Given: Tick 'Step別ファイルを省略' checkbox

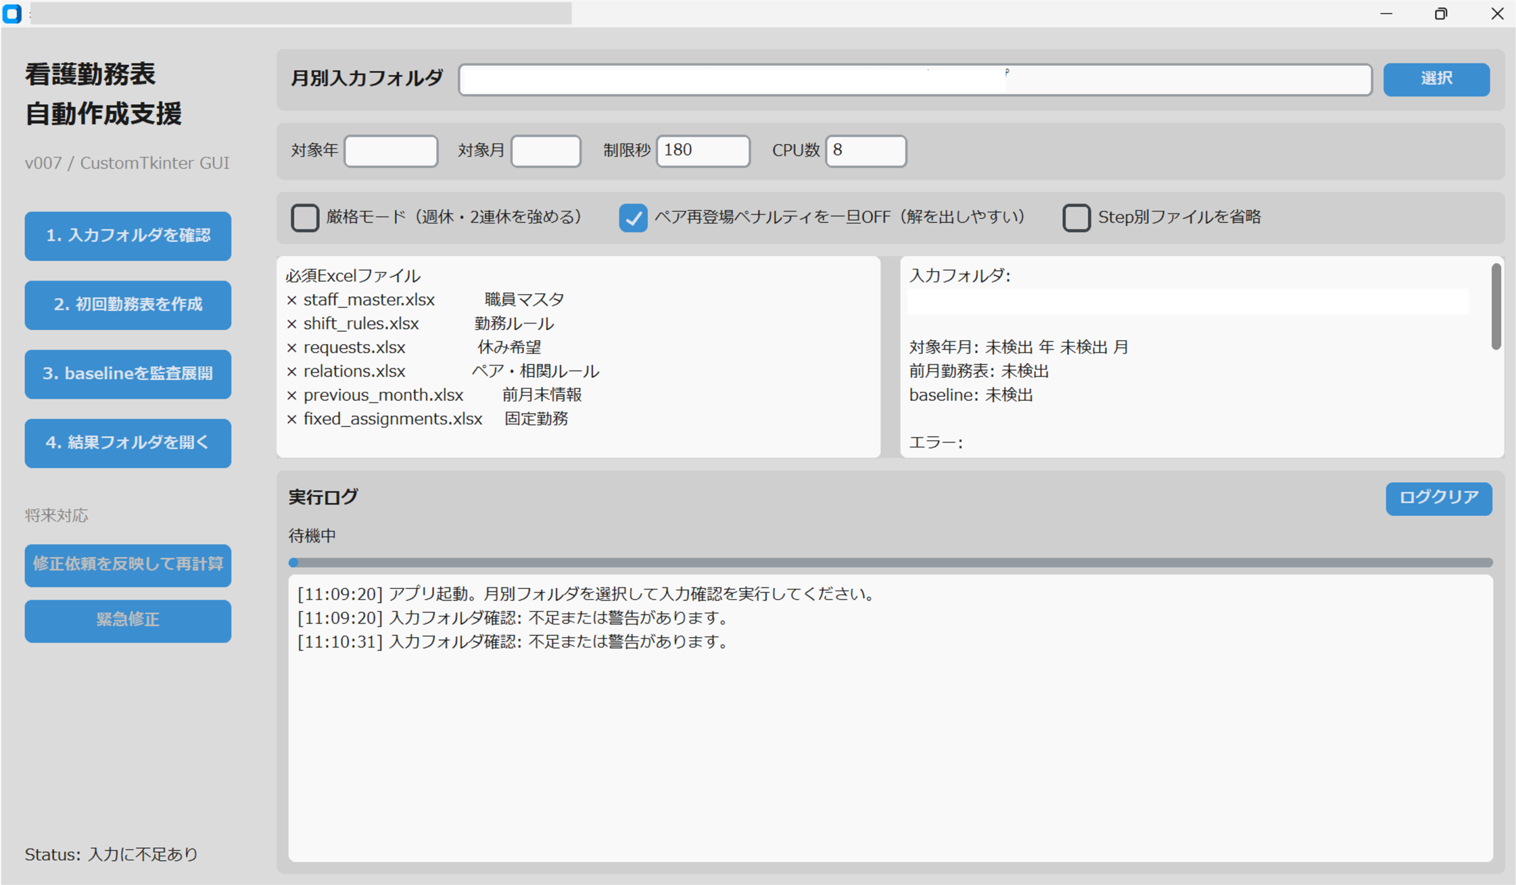Looking at the screenshot, I should coord(1077,218).
